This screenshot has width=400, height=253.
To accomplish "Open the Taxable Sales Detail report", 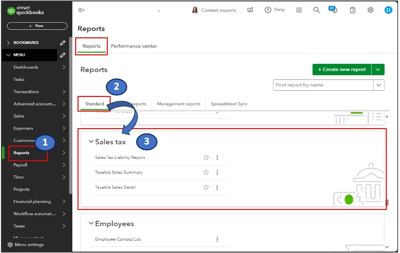I will pyautogui.click(x=115, y=187).
